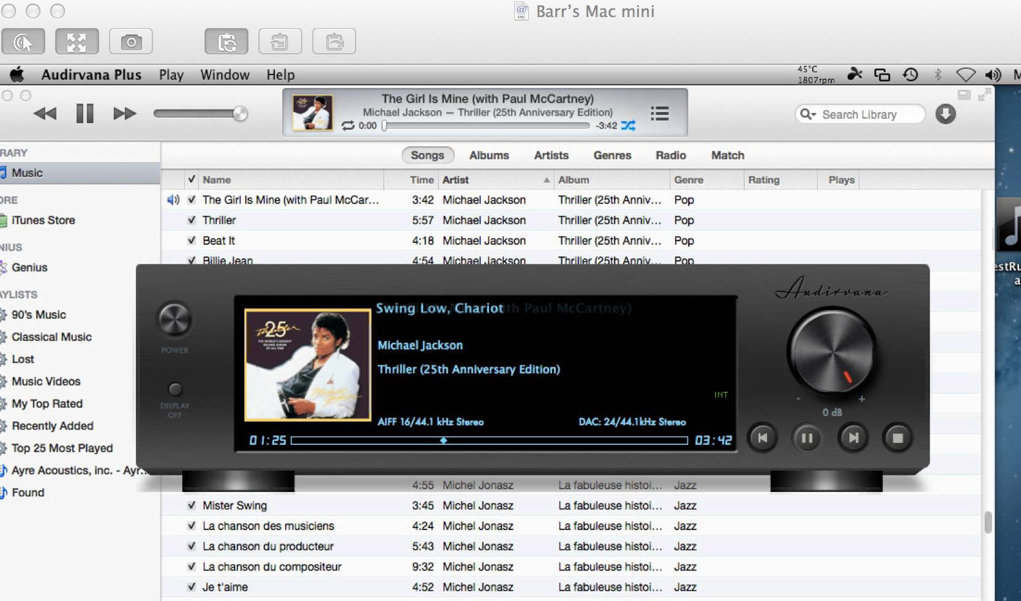Click the album artwork in now playing panel
The width and height of the screenshot is (1021, 601).
(313, 113)
